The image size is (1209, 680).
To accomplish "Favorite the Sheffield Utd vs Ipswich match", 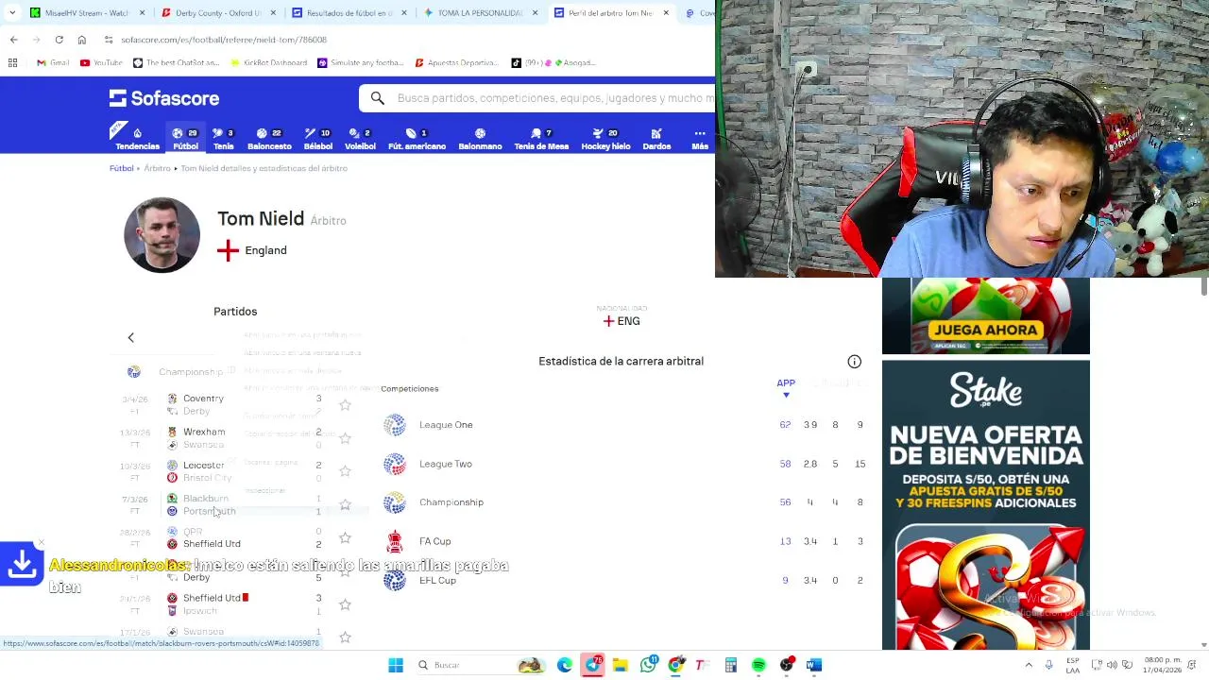I will tap(345, 604).
